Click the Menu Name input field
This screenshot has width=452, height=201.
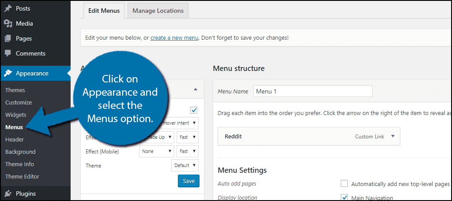313,91
